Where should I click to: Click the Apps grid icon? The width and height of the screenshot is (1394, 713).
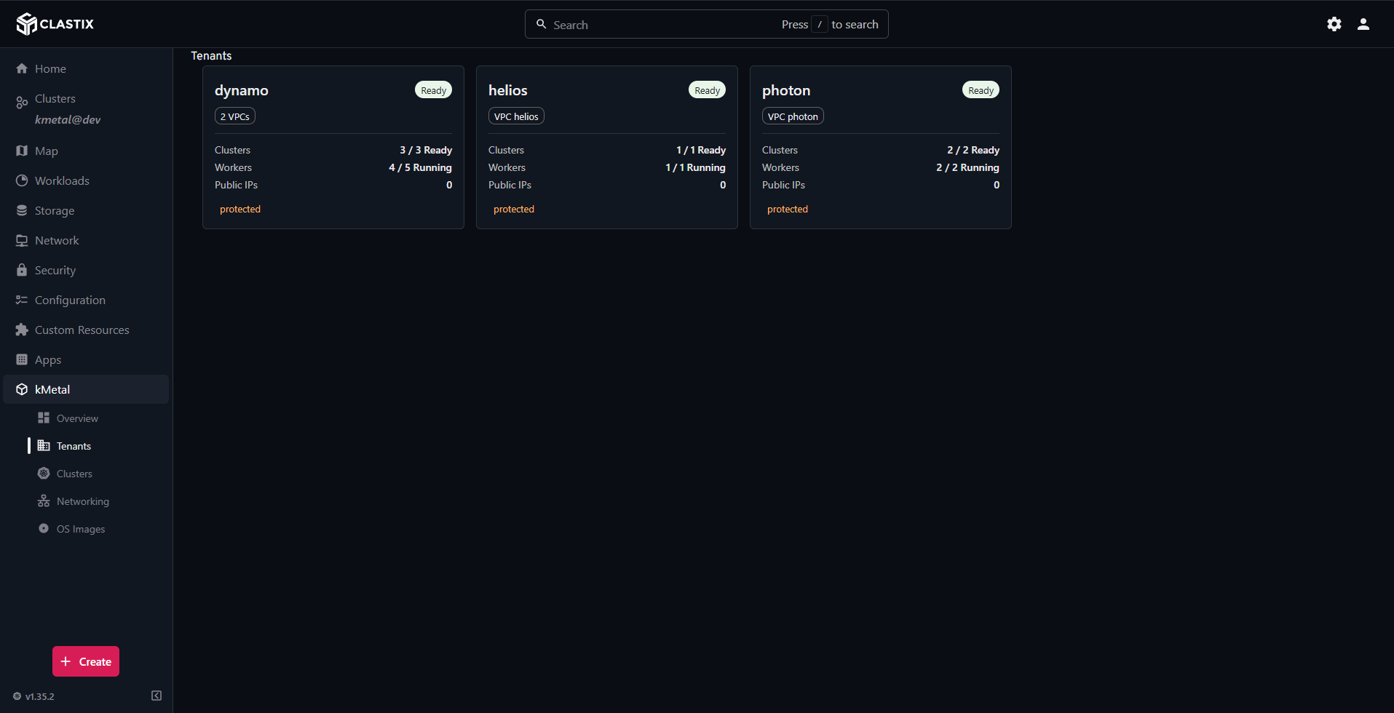22,359
